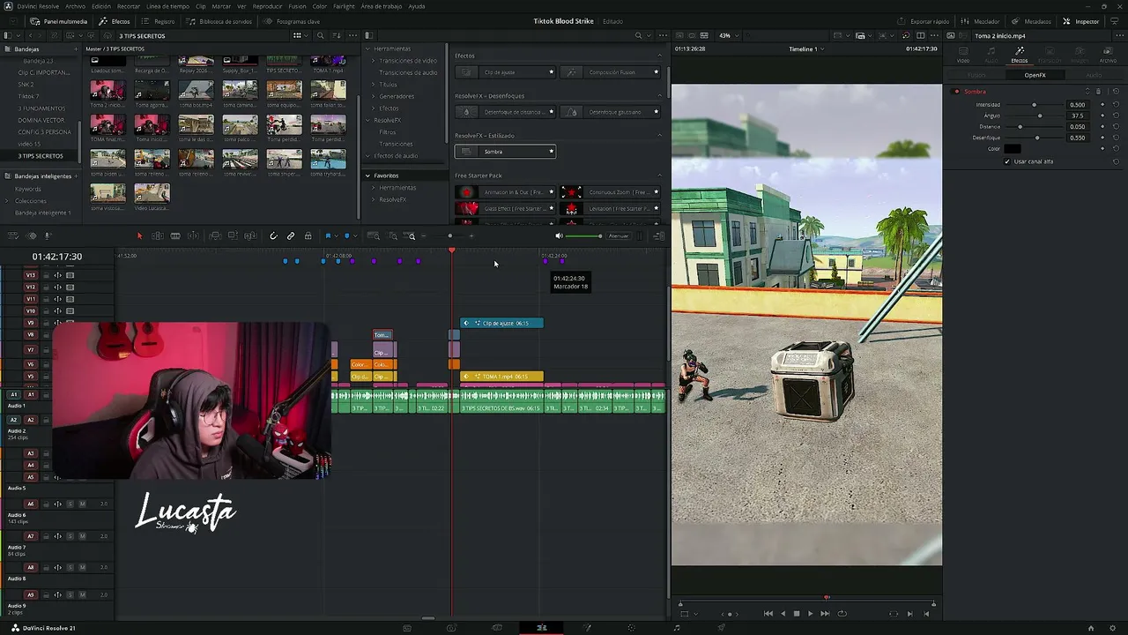The width and height of the screenshot is (1128, 635).
Task: Disable the Sombra effect red toggle
Action: 956,92
